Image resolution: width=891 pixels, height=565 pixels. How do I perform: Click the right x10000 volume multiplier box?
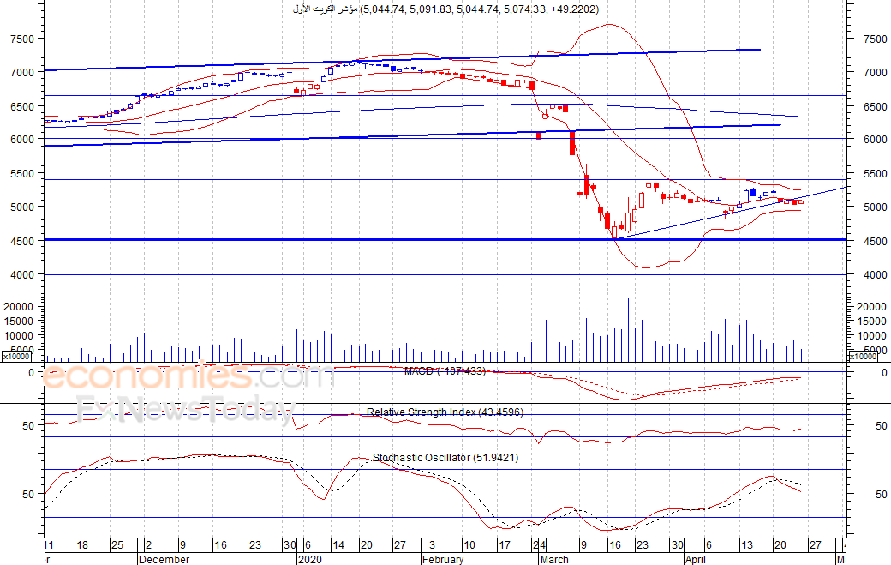tap(863, 357)
